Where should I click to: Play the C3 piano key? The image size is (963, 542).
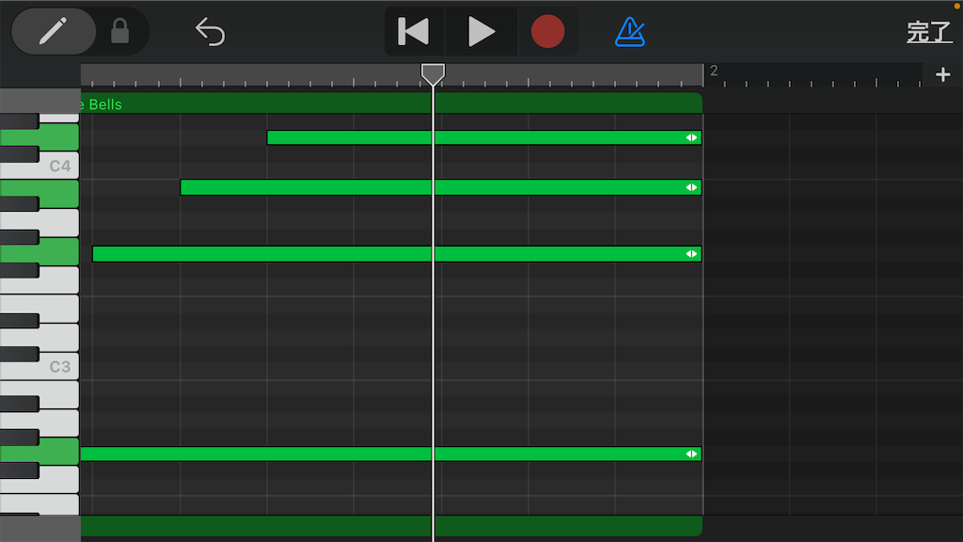[58, 367]
